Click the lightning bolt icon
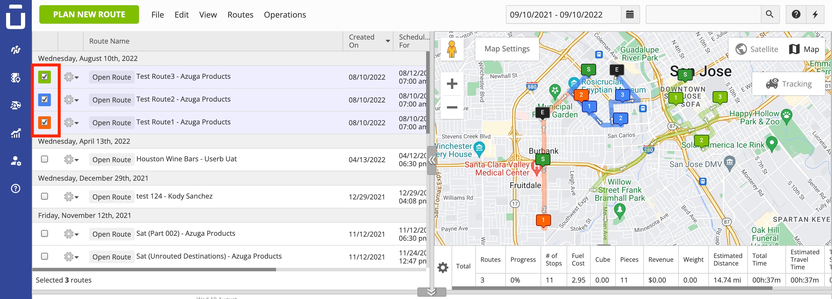Screen dimensions: 832x299 (815, 14)
